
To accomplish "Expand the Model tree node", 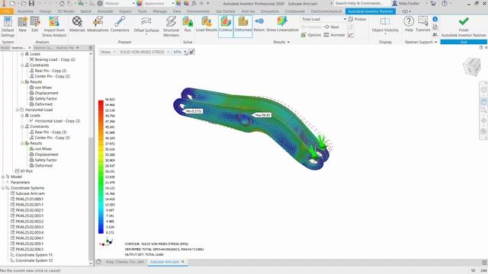I will [x=3, y=177].
